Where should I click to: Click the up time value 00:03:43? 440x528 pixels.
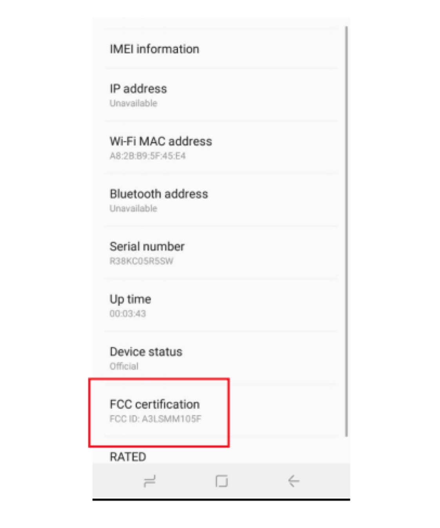click(127, 314)
